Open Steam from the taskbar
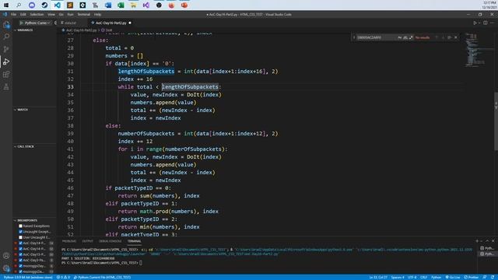 click(44, 5)
